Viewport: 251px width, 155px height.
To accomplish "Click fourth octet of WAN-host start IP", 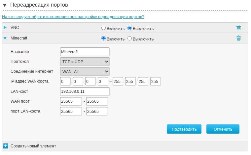I will coord(103,81).
